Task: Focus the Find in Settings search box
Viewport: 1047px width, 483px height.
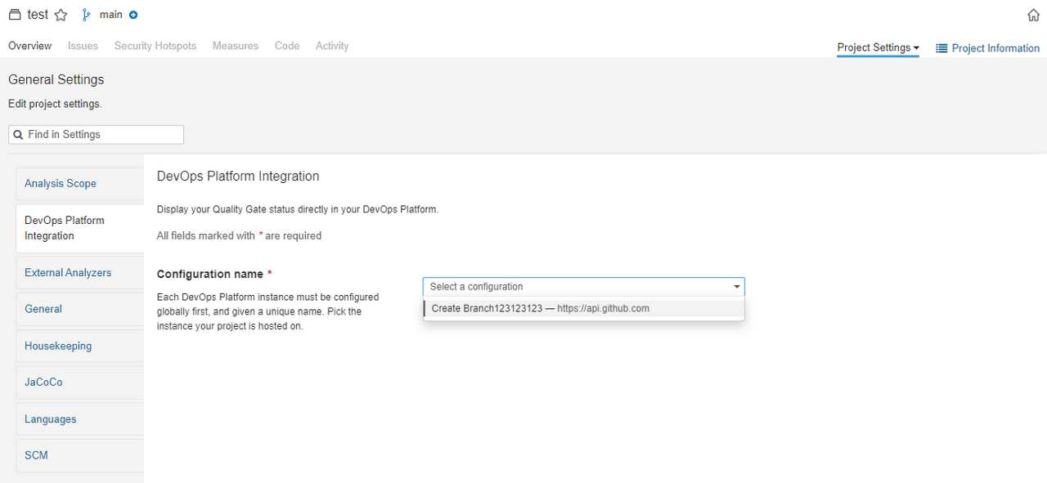Action: pos(96,135)
